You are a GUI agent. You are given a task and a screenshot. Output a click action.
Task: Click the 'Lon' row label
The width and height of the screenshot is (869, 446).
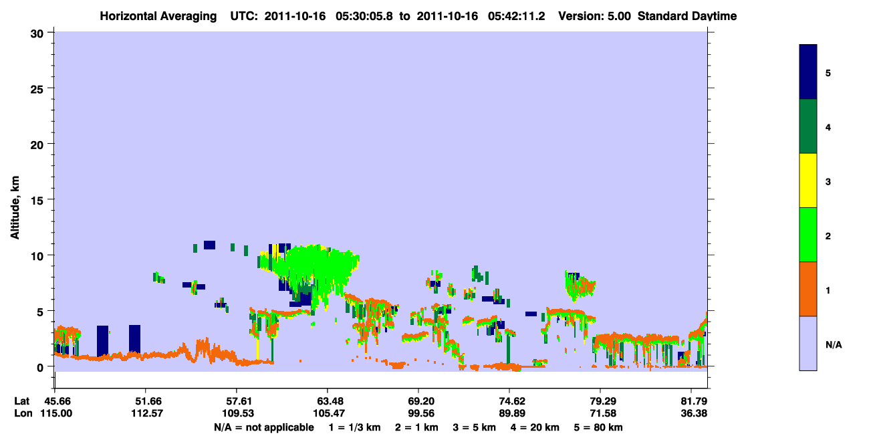click(22, 413)
